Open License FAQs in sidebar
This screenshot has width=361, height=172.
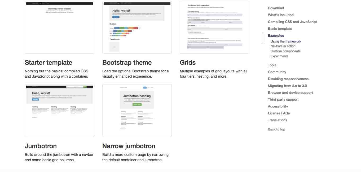coord(279,113)
